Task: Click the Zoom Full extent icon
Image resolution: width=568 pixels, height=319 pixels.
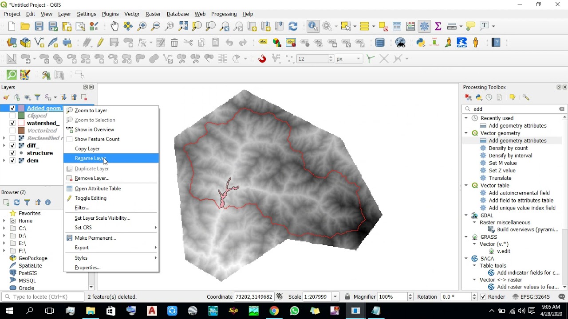Action: coord(183,26)
